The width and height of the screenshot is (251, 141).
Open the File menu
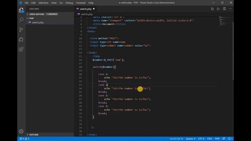[26, 3]
